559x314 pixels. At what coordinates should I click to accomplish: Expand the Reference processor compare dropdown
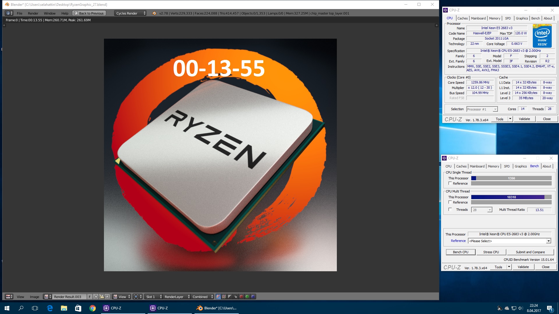[x=550, y=241]
